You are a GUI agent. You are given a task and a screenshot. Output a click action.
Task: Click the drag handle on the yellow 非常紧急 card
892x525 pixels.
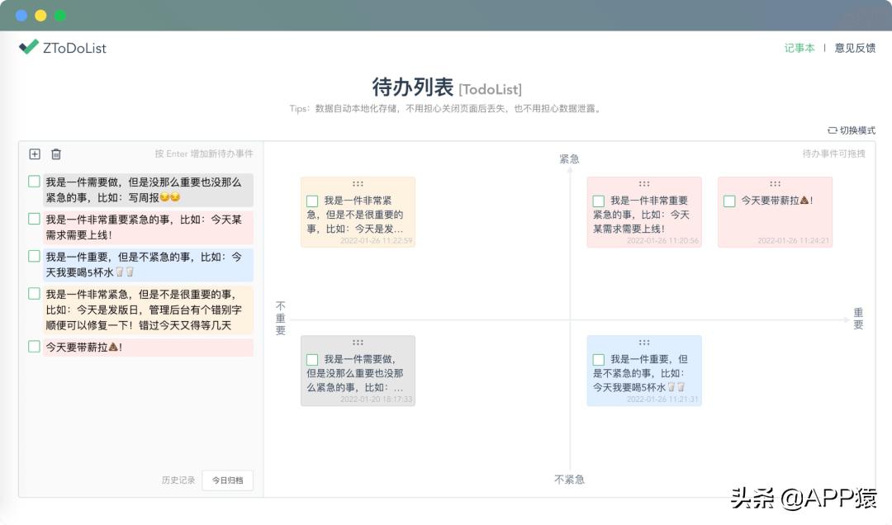(358, 184)
